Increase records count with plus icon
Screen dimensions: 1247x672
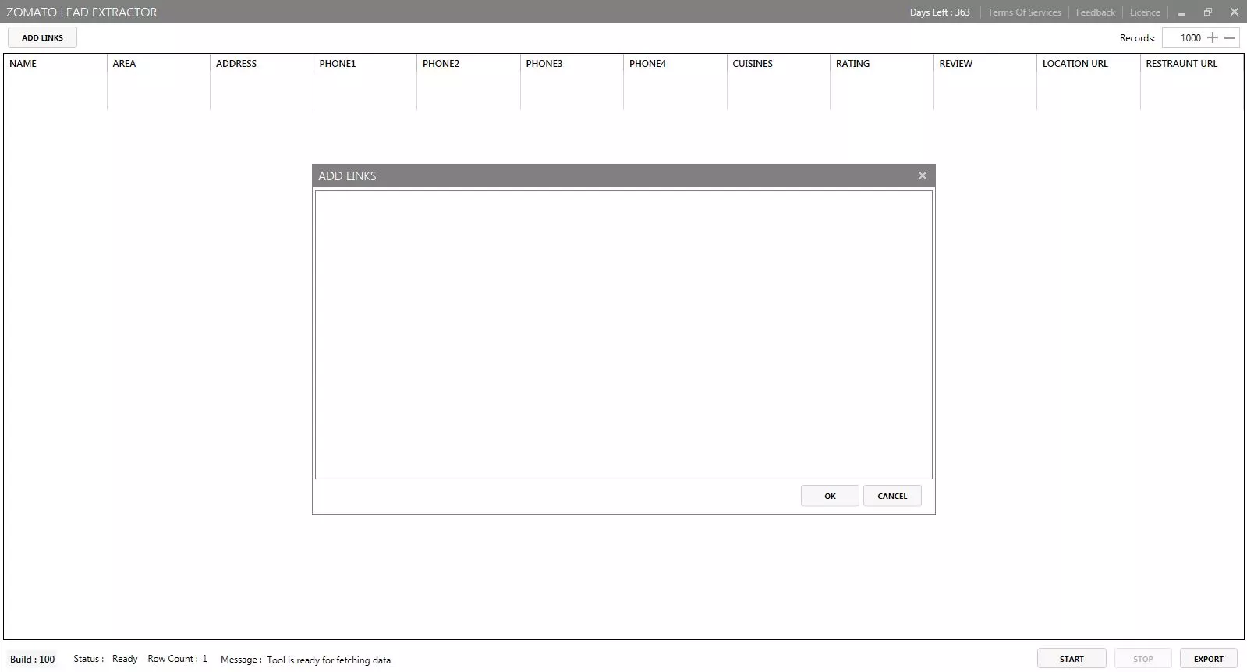pos(1212,37)
